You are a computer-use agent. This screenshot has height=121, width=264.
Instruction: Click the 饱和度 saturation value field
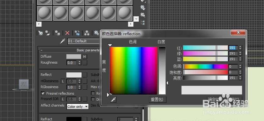tap(233, 72)
